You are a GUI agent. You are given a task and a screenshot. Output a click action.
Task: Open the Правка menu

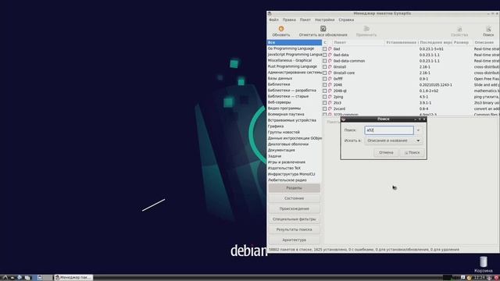tap(289, 20)
